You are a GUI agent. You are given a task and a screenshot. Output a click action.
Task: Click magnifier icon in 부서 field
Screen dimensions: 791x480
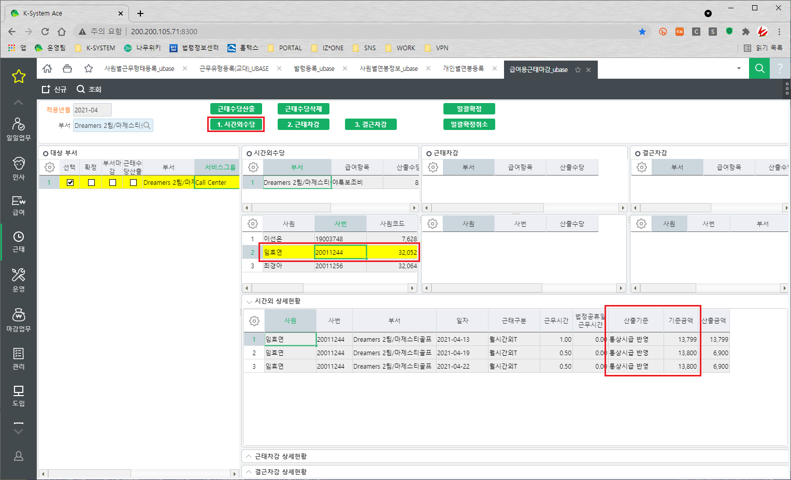(147, 125)
